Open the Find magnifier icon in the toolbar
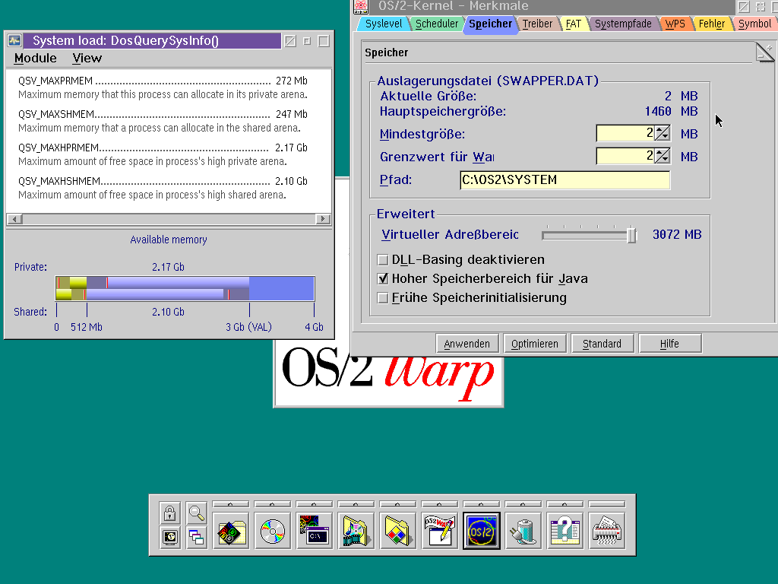The image size is (778, 584). coord(197,513)
